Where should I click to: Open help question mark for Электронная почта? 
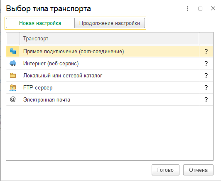click(206, 100)
